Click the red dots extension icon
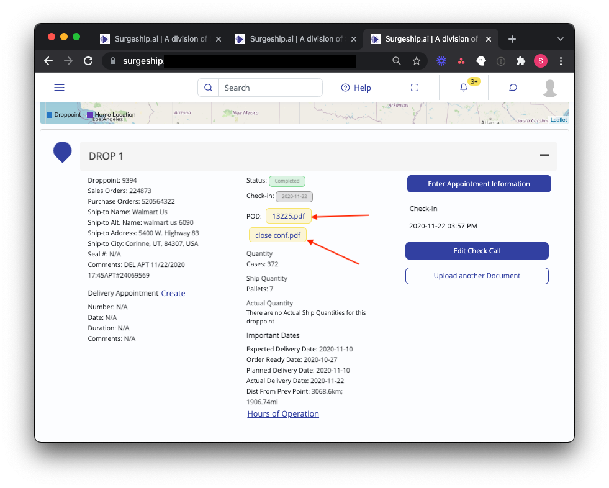This screenshot has width=609, height=488. coord(461,61)
